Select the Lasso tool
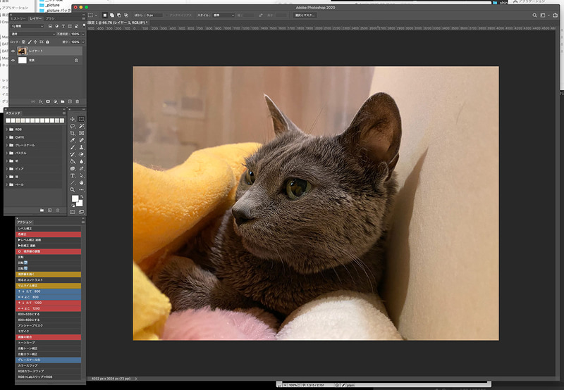 pyautogui.click(x=73, y=126)
